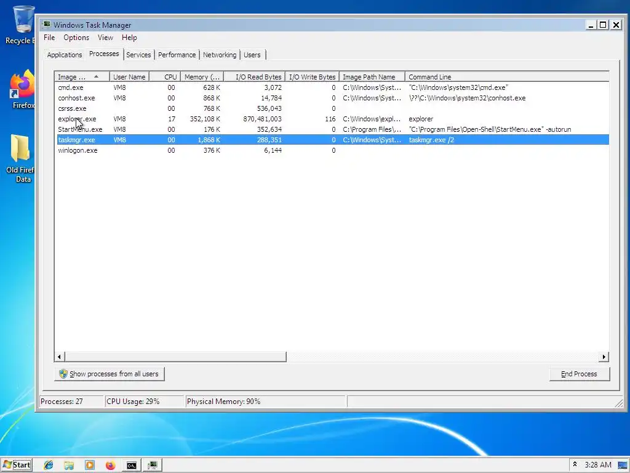The image size is (630, 473).
Task: Click explorer's I/O write value 116
Action: pos(330,119)
